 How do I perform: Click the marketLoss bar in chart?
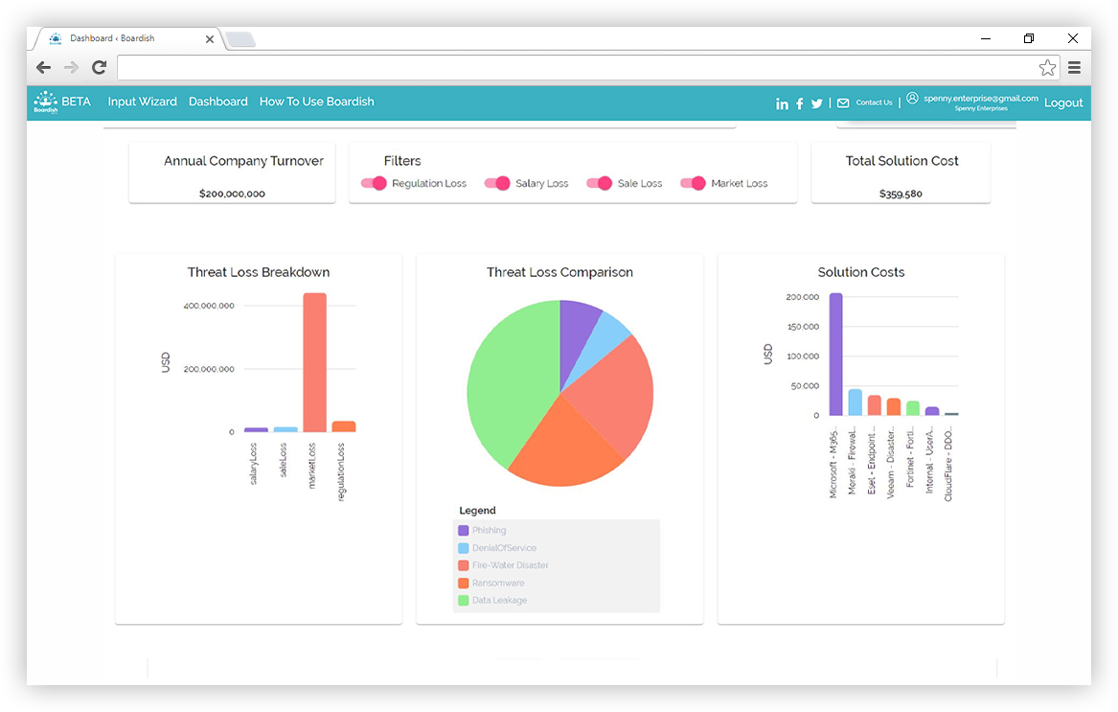(x=314, y=362)
